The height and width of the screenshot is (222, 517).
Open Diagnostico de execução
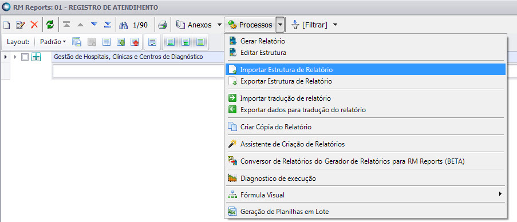365,179
